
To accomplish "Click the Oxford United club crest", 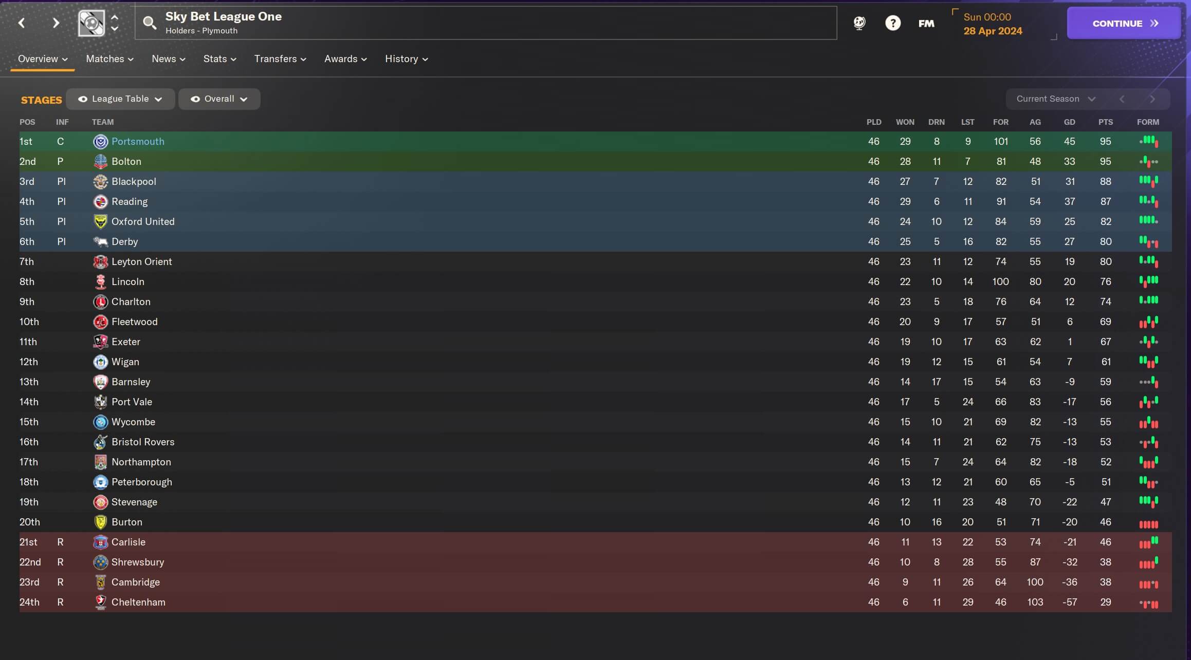I will click(100, 222).
